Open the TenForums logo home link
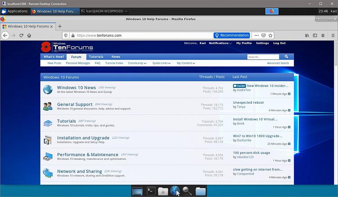 point(67,47)
